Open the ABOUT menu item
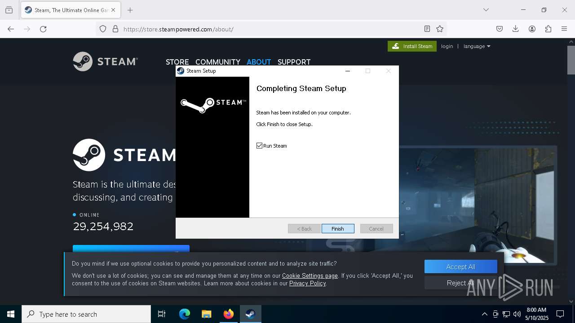The image size is (575, 323). [259, 62]
